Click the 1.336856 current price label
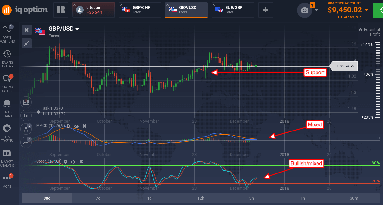Screen dimensions: 383x205 click(x=343, y=66)
